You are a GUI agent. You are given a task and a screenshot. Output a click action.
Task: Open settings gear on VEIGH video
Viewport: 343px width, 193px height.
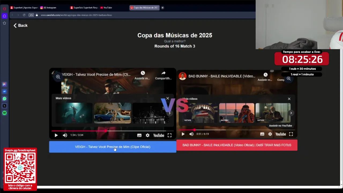click(148, 135)
